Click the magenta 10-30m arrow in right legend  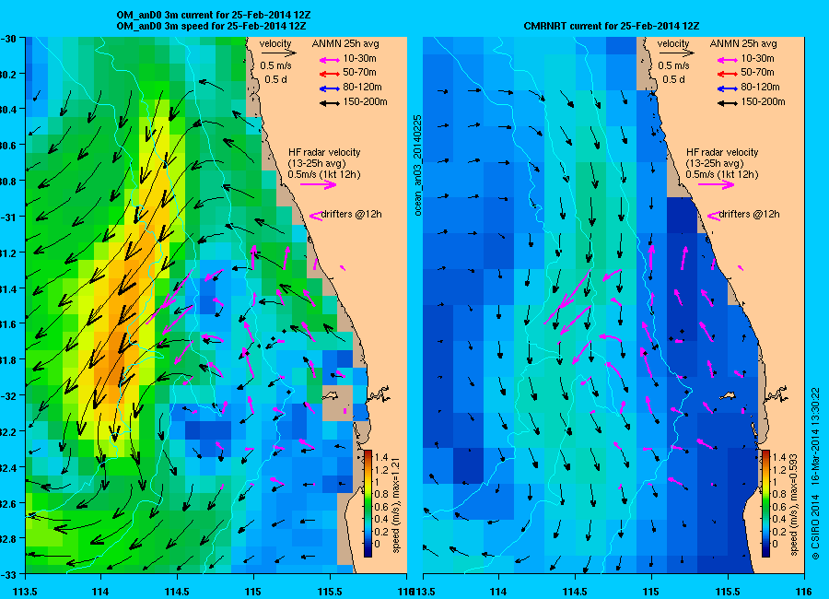(x=728, y=60)
